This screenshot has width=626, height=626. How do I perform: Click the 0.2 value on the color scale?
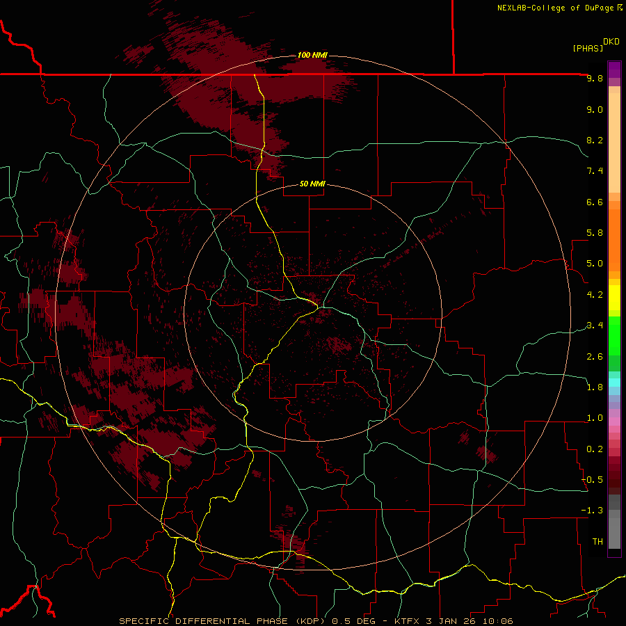tap(595, 449)
